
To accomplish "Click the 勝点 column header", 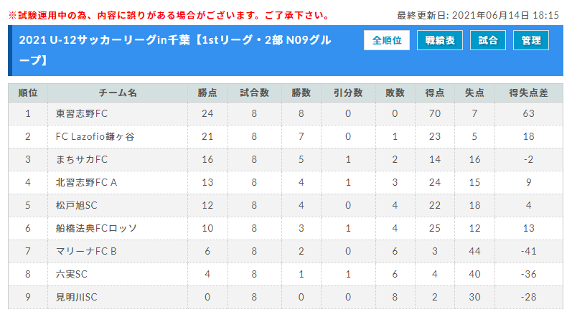I will 207,93.
